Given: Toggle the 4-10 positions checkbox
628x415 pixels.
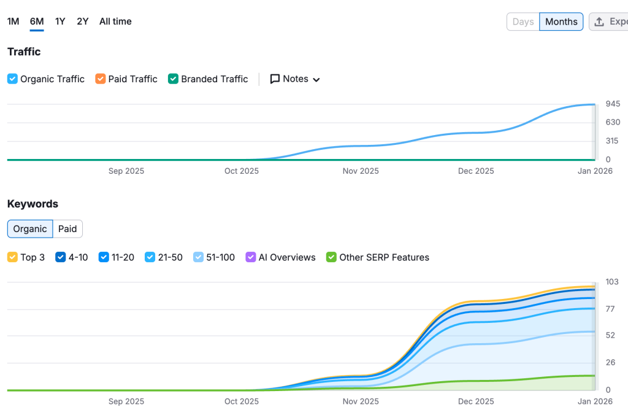Looking at the screenshot, I should [x=60, y=257].
